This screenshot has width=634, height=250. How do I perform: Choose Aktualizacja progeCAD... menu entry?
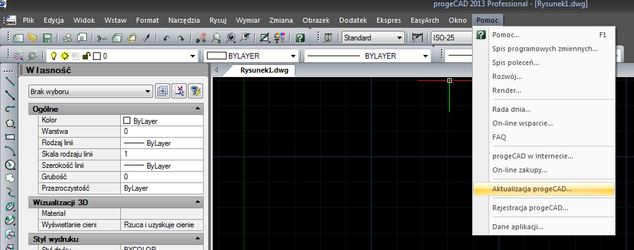coord(544,189)
